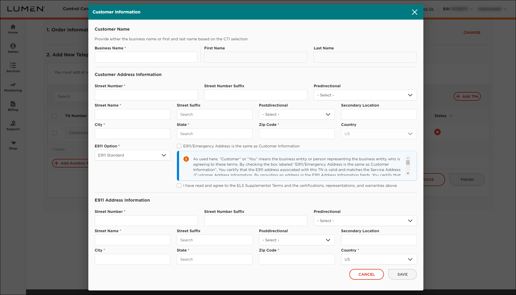Viewport: 516px width, 295px height.
Task: Expand the EID account dropdown
Action: (471, 9)
